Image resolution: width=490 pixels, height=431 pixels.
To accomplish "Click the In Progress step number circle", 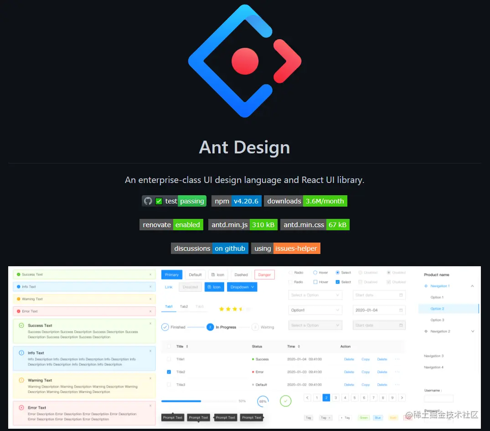I will (x=210, y=327).
